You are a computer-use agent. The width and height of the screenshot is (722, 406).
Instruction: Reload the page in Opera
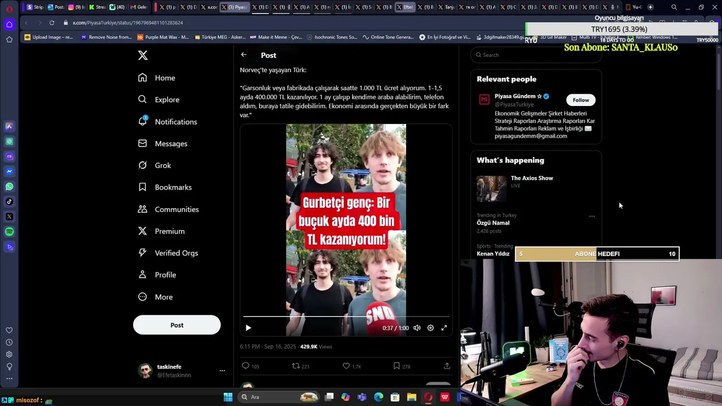tap(51, 23)
